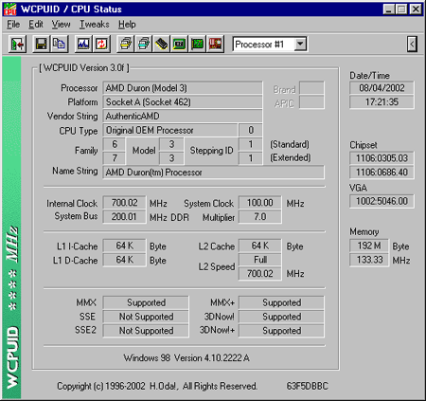
Task: Click the green chip board icon
Action: tap(180, 44)
